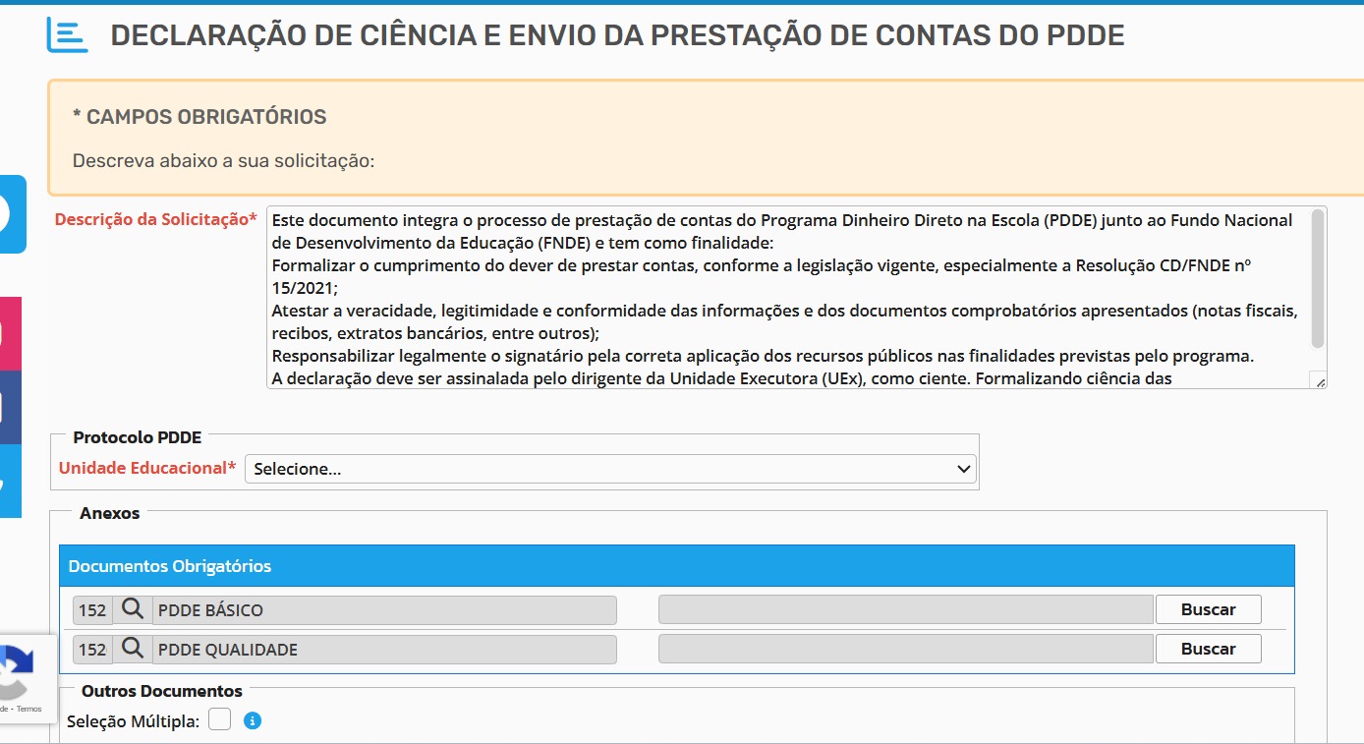1364x744 pixels.
Task: Click the light blue social sidebar button
Action: pyautogui.click(x=11, y=481)
